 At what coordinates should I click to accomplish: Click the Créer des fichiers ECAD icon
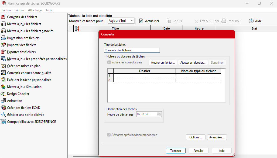(3, 108)
